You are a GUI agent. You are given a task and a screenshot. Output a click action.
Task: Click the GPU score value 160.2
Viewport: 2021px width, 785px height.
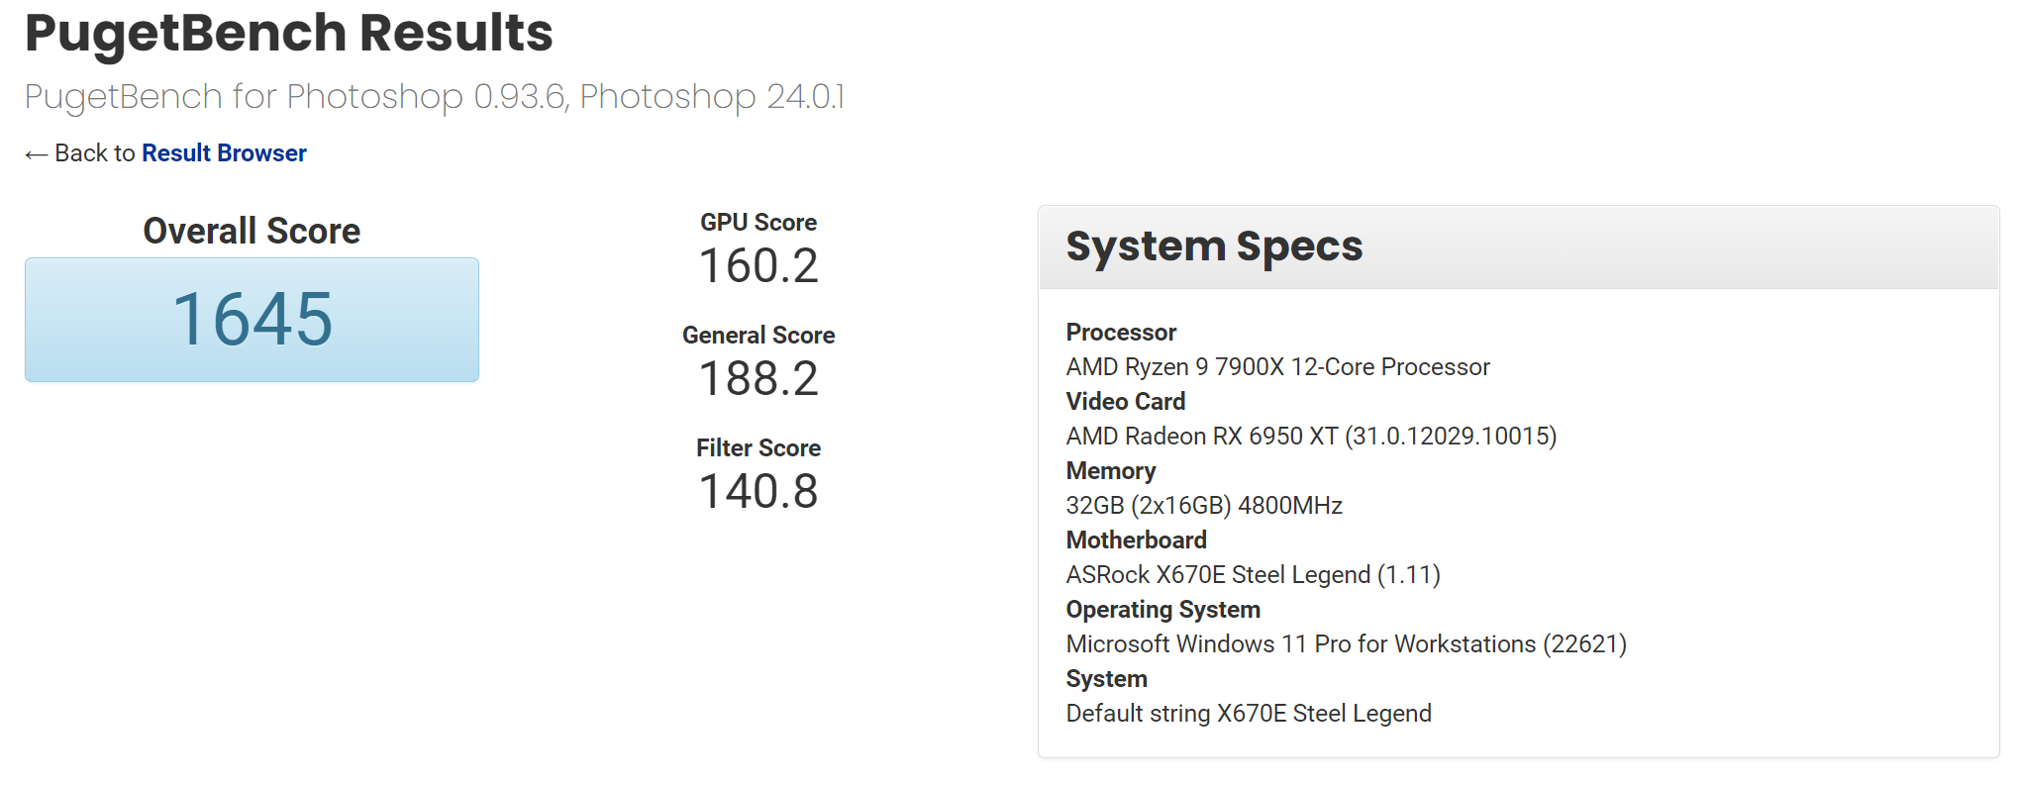click(758, 266)
